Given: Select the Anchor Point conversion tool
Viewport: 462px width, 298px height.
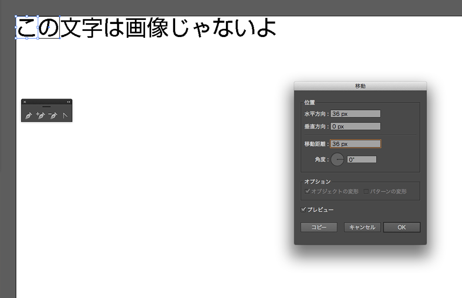Looking at the screenshot, I should (65, 116).
